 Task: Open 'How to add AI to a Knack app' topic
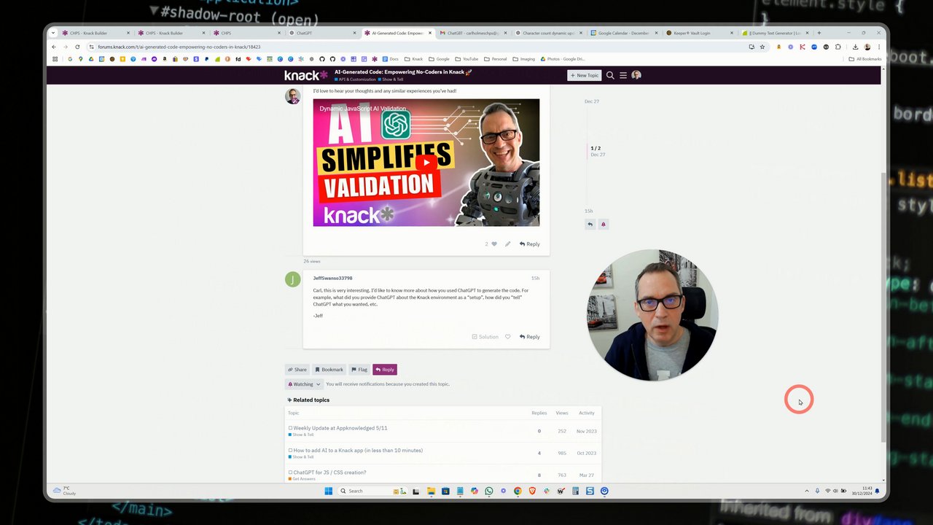(x=358, y=451)
